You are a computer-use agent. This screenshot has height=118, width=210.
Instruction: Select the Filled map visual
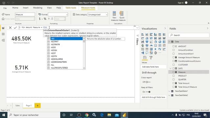147,46
